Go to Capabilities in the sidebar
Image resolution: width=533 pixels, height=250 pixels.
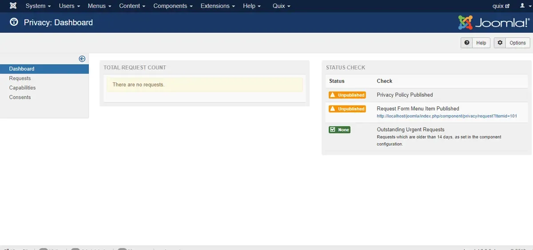[x=22, y=88]
